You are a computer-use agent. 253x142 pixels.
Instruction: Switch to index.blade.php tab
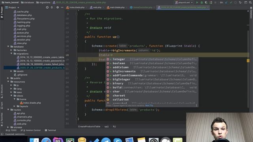(x=76, y=7)
